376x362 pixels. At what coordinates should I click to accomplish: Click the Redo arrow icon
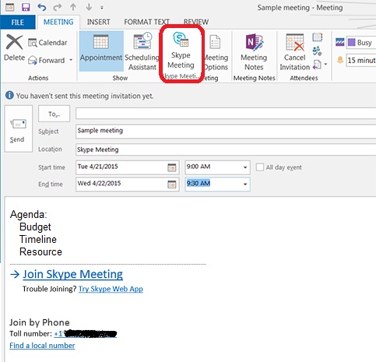[x=58, y=8]
